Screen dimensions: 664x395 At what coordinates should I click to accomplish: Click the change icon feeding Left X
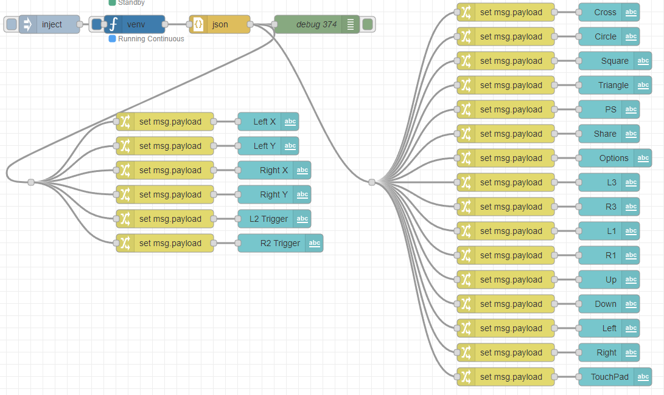(125, 122)
